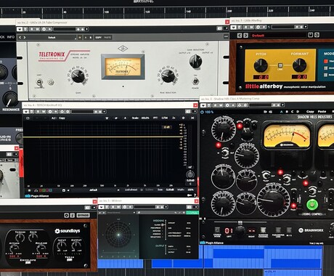Viewport: 334px width, 276px height.
Task: Open the settings gear in Kirchhoff EQ toolbar
Action: (183, 118)
